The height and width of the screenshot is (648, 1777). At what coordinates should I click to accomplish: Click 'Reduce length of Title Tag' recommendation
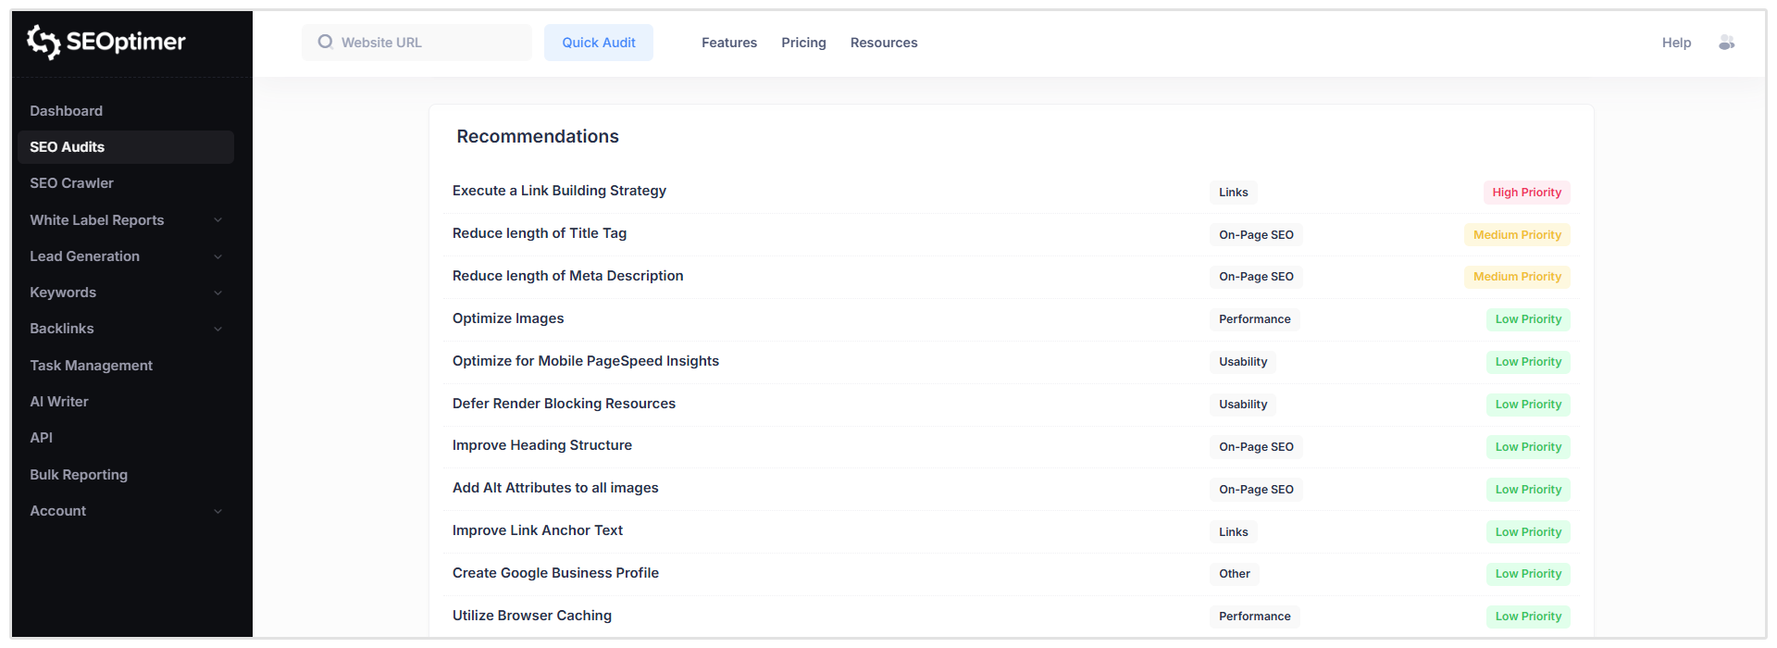tap(540, 233)
